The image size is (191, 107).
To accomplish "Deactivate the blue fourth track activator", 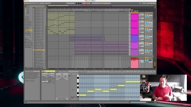I will [x=147, y=35].
